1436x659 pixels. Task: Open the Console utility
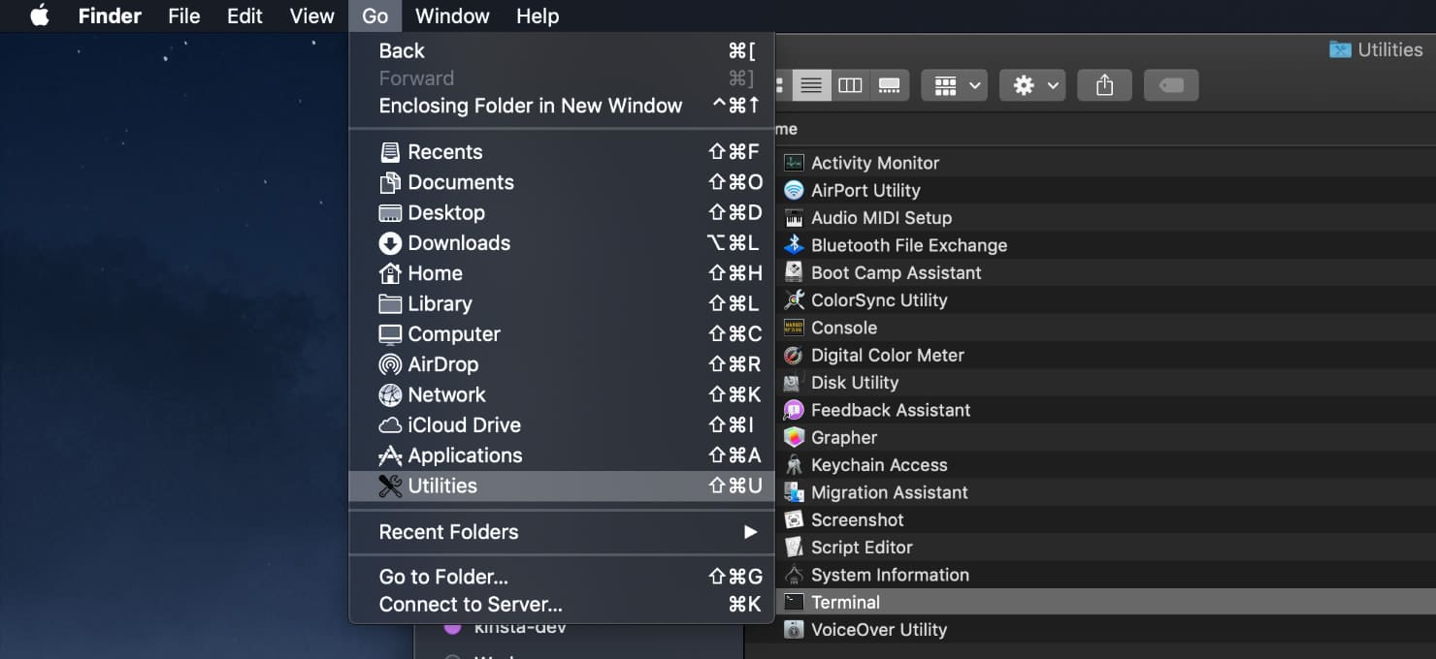point(843,328)
